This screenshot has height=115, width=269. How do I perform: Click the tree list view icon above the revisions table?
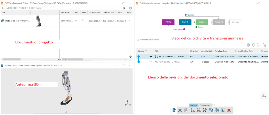point(259,45)
